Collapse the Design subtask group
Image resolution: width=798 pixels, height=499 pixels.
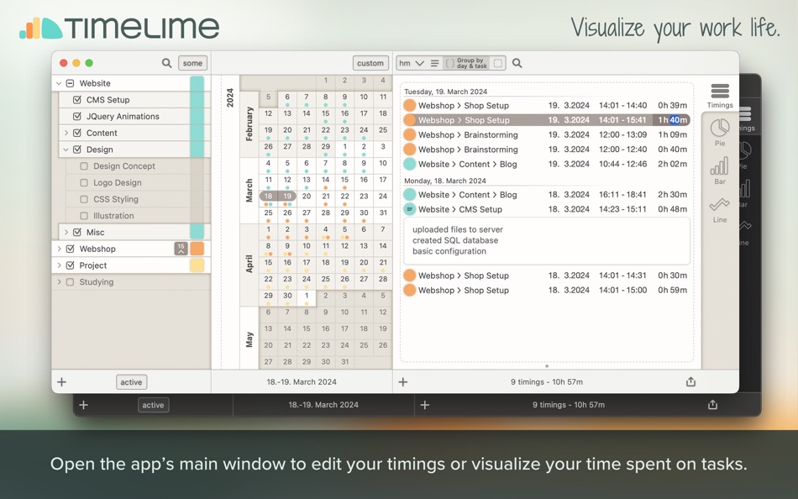66,150
